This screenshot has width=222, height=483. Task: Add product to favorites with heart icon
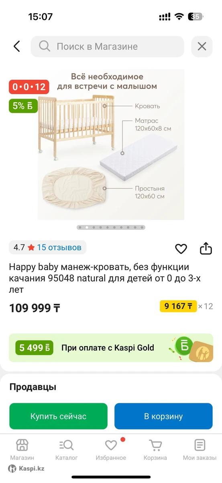click(181, 249)
